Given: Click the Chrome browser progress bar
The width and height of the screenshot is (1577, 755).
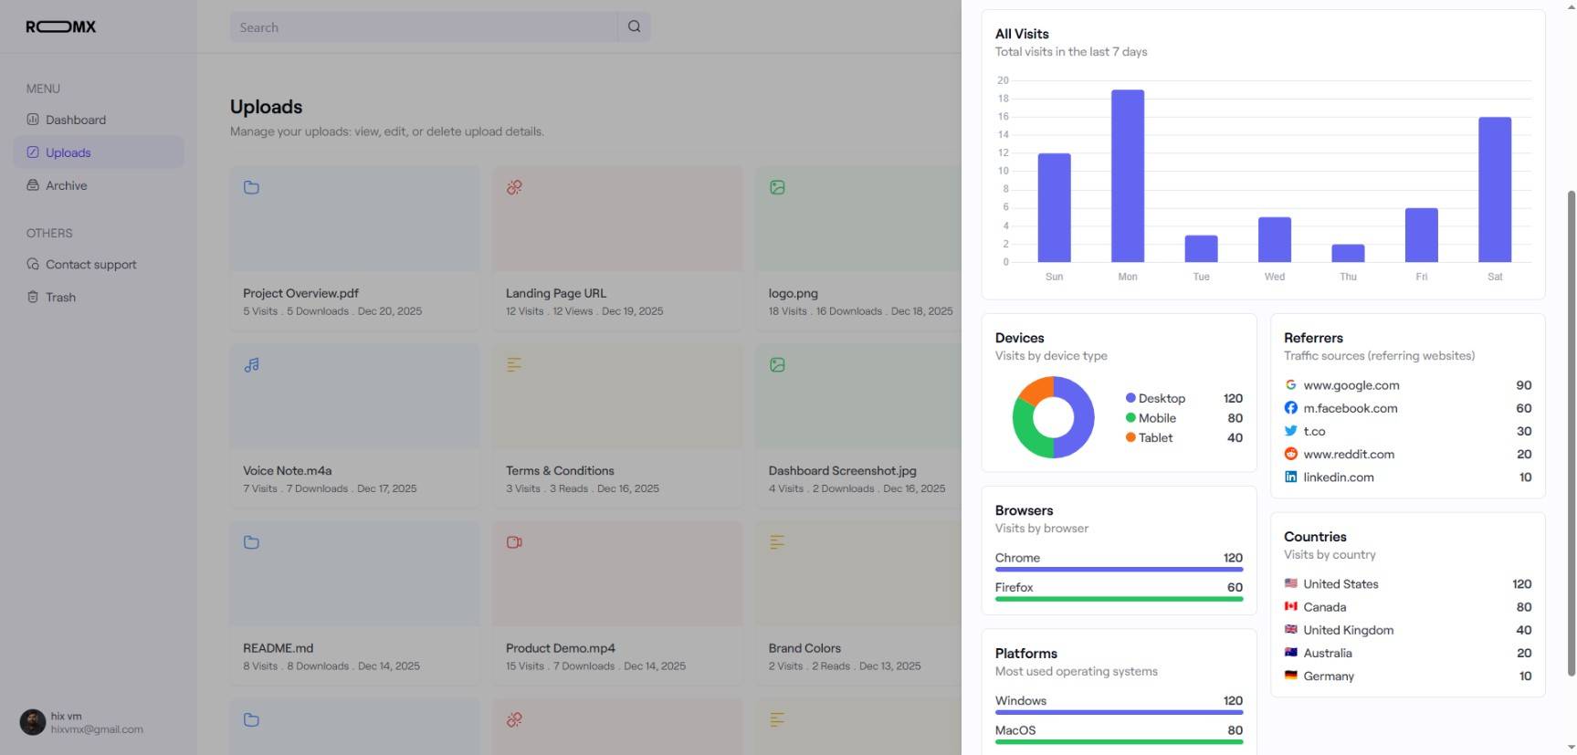Looking at the screenshot, I should point(1119,569).
